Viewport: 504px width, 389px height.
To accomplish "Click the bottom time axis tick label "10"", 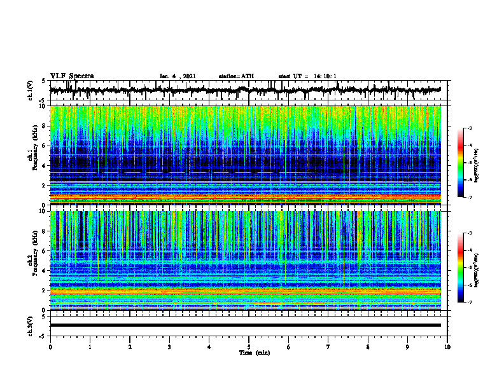I will click(x=447, y=347).
